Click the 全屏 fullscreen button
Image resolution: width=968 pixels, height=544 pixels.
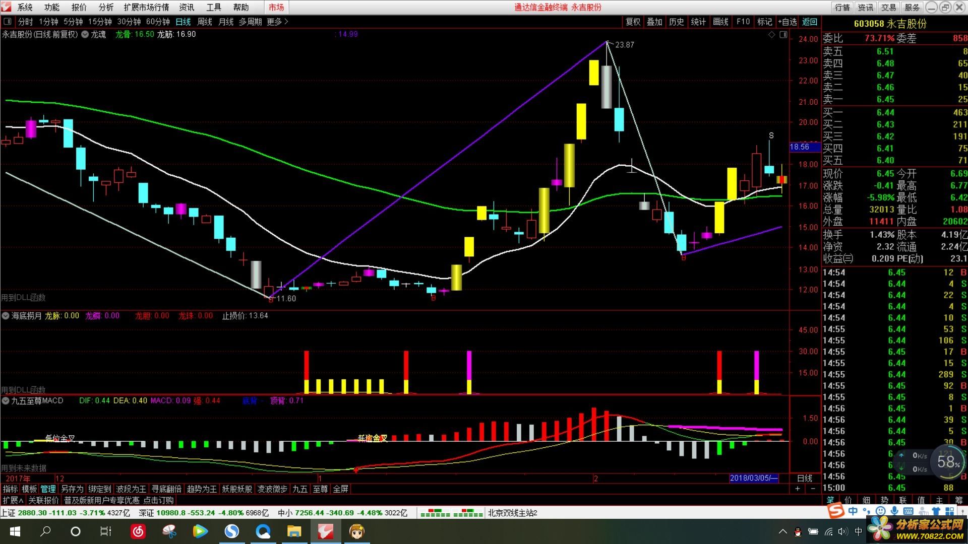[340, 489]
